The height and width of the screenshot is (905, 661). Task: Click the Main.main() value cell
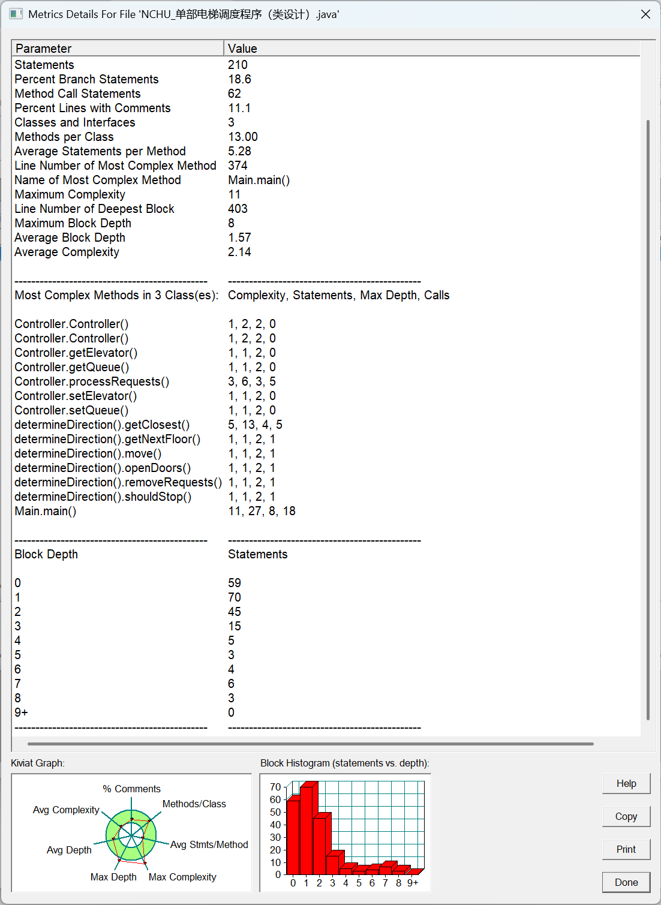259,180
